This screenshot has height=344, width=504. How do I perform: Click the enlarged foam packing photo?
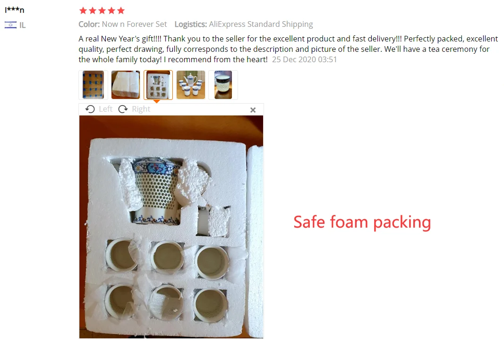pyautogui.click(x=171, y=227)
